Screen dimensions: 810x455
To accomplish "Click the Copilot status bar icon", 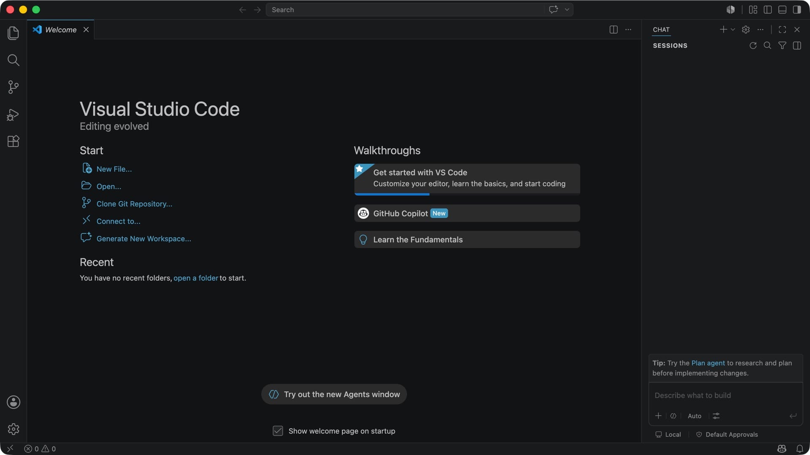I will point(782,449).
